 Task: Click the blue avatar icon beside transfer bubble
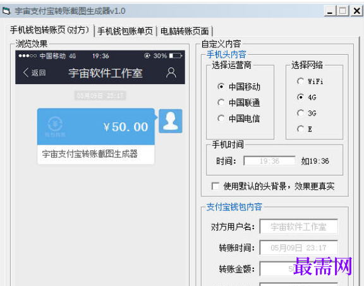[171, 121]
